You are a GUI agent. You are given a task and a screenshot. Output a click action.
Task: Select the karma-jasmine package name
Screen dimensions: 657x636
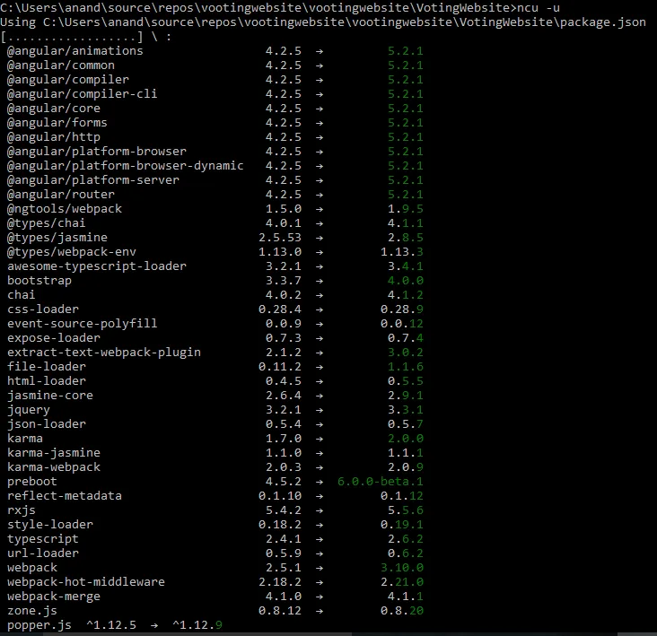pyautogui.click(x=54, y=453)
